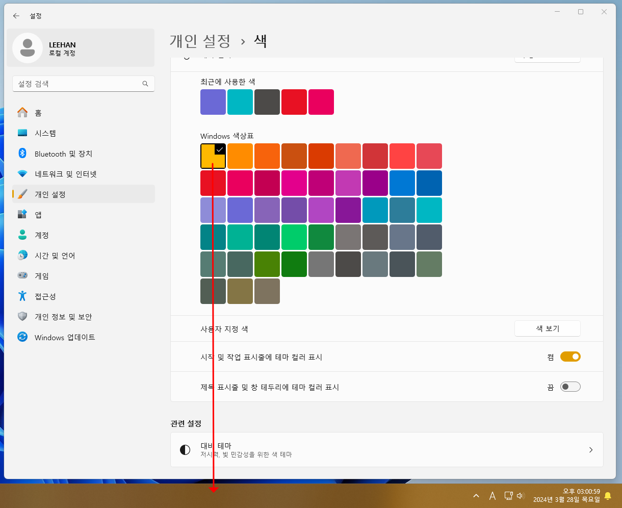Click inside the 설정 검색 search field
Viewport: 622px width, 508px height.
(x=83, y=83)
